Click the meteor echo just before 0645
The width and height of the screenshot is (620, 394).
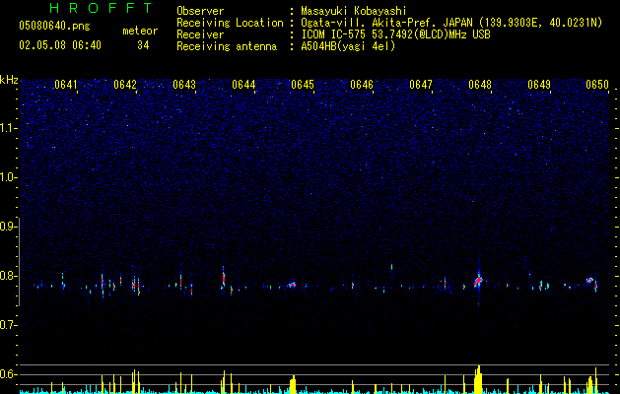(292, 284)
